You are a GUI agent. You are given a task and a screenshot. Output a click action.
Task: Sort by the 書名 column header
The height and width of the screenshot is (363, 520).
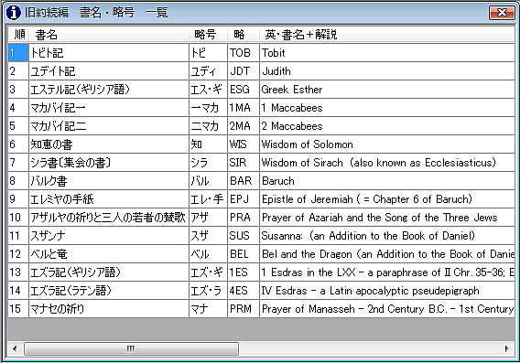tap(109, 34)
